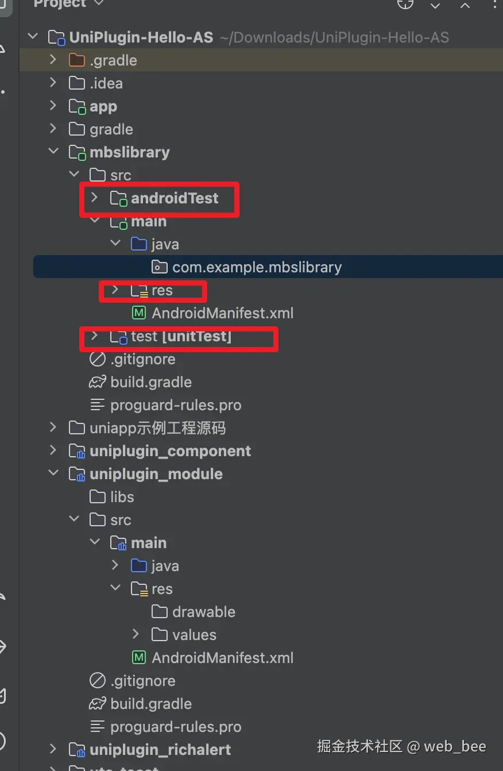Expand all nodes with the down-chevron icon

coord(435,5)
